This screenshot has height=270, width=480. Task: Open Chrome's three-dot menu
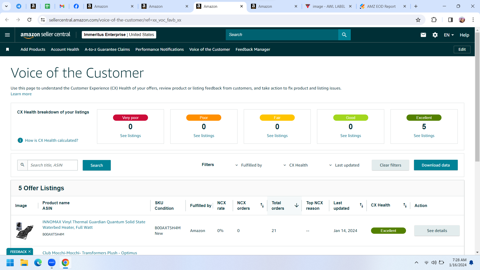473,20
